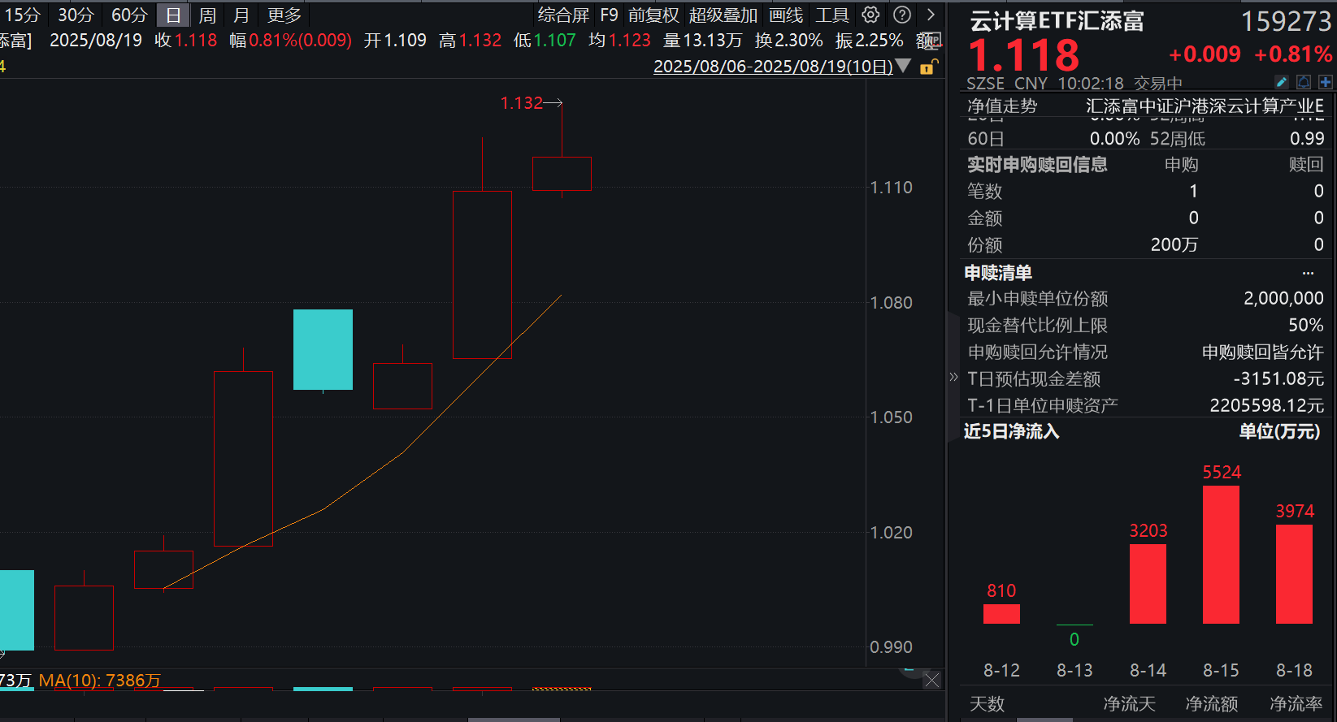This screenshot has height=722, width=1337.
Task: Open the 综合屏 overview screen
Action: (563, 15)
